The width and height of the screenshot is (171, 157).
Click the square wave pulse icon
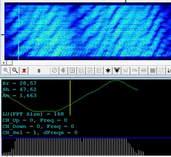point(161,70)
